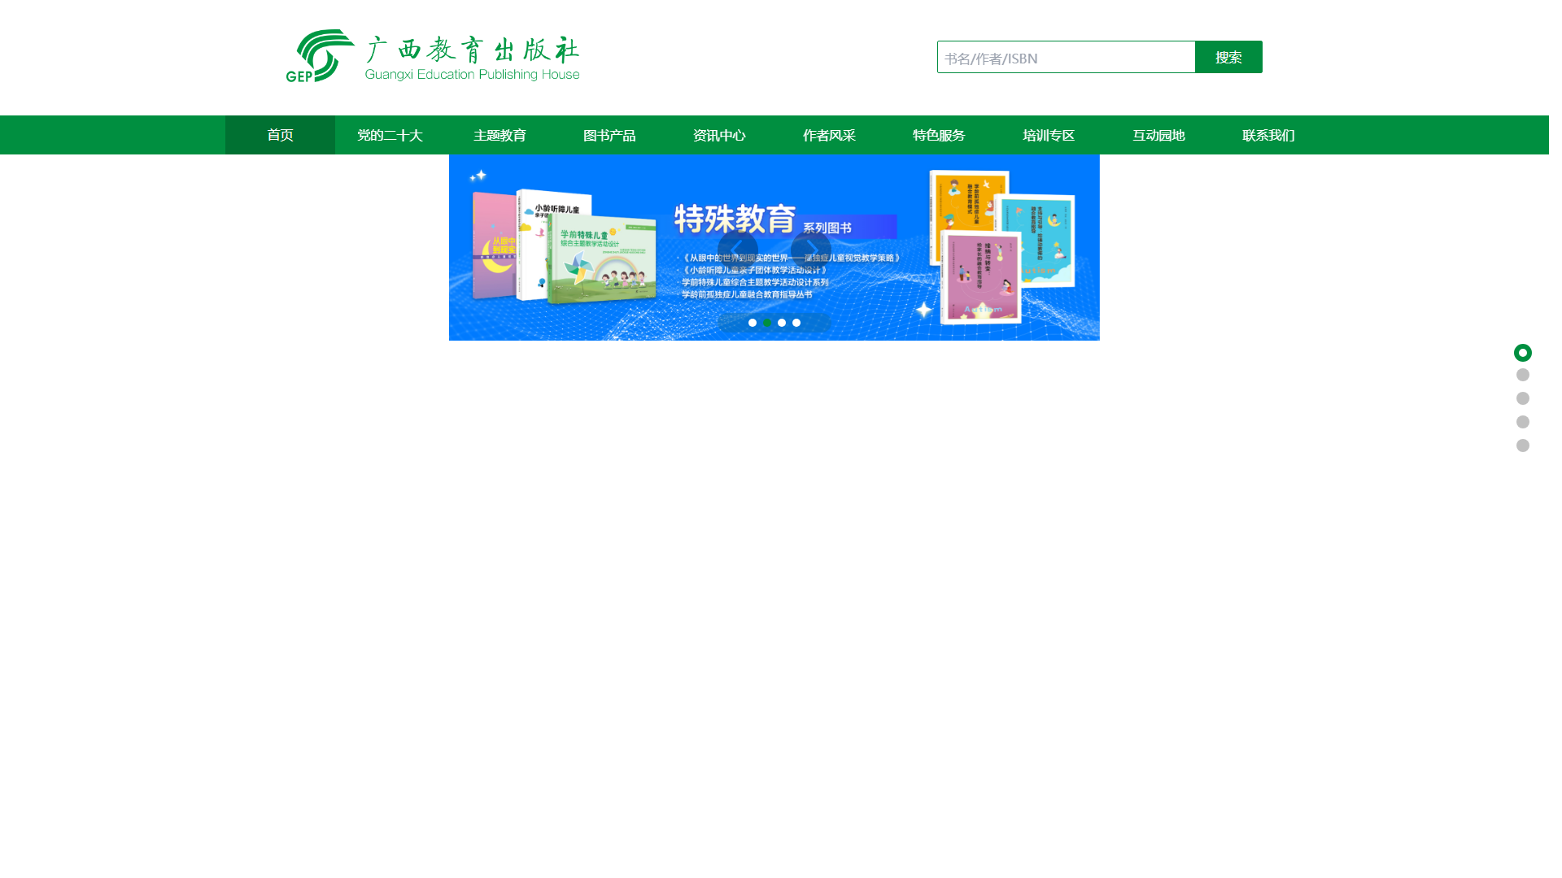The width and height of the screenshot is (1562, 878).
Task: Focus the 书名/作者/ISBN search field
Action: click(x=1066, y=58)
